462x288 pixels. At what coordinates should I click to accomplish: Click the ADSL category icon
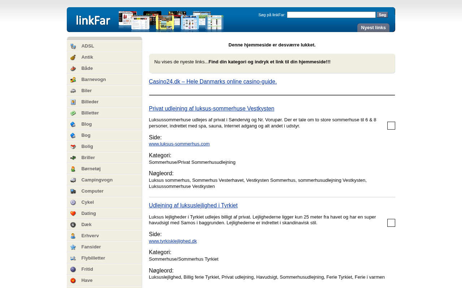pos(73,46)
